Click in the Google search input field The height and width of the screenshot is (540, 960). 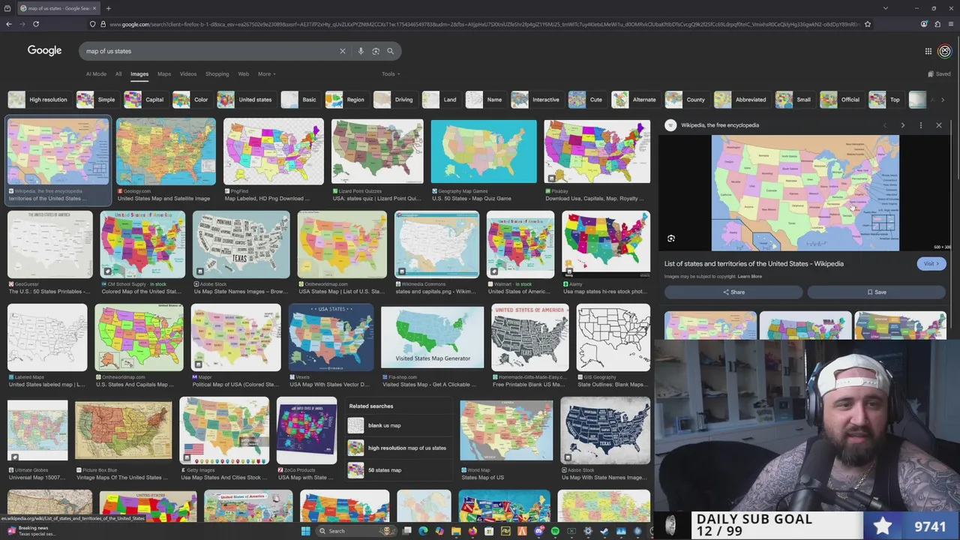point(210,51)
